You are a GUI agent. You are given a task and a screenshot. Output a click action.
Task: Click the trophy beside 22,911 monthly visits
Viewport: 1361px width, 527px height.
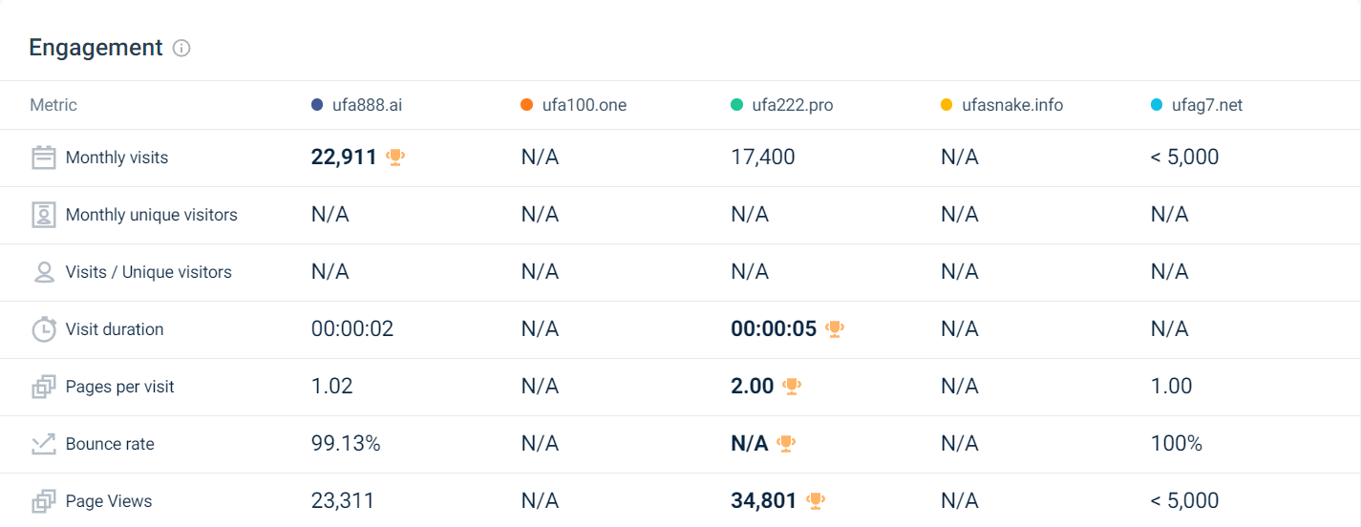click(395, 158)
